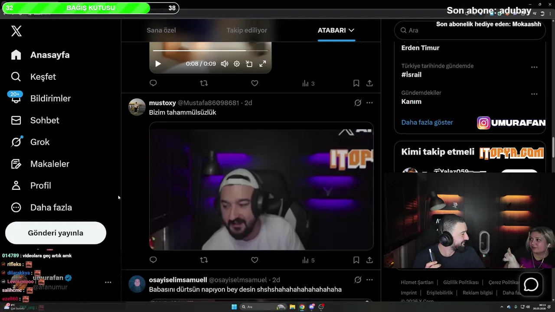Play the video at 0:08
The height and width of the screenshot is (312, 555).
click(x=158, y=64)
